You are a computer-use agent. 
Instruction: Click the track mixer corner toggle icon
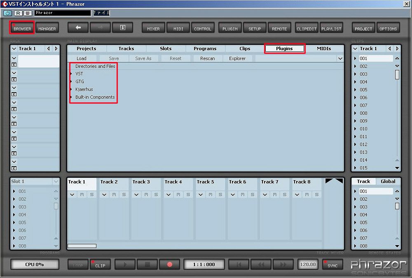pos(334,181)
